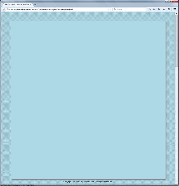This screenshot has width=179, height=186.
Task: Bookmark this page with the star icon
Action: (x=150, y=9)
